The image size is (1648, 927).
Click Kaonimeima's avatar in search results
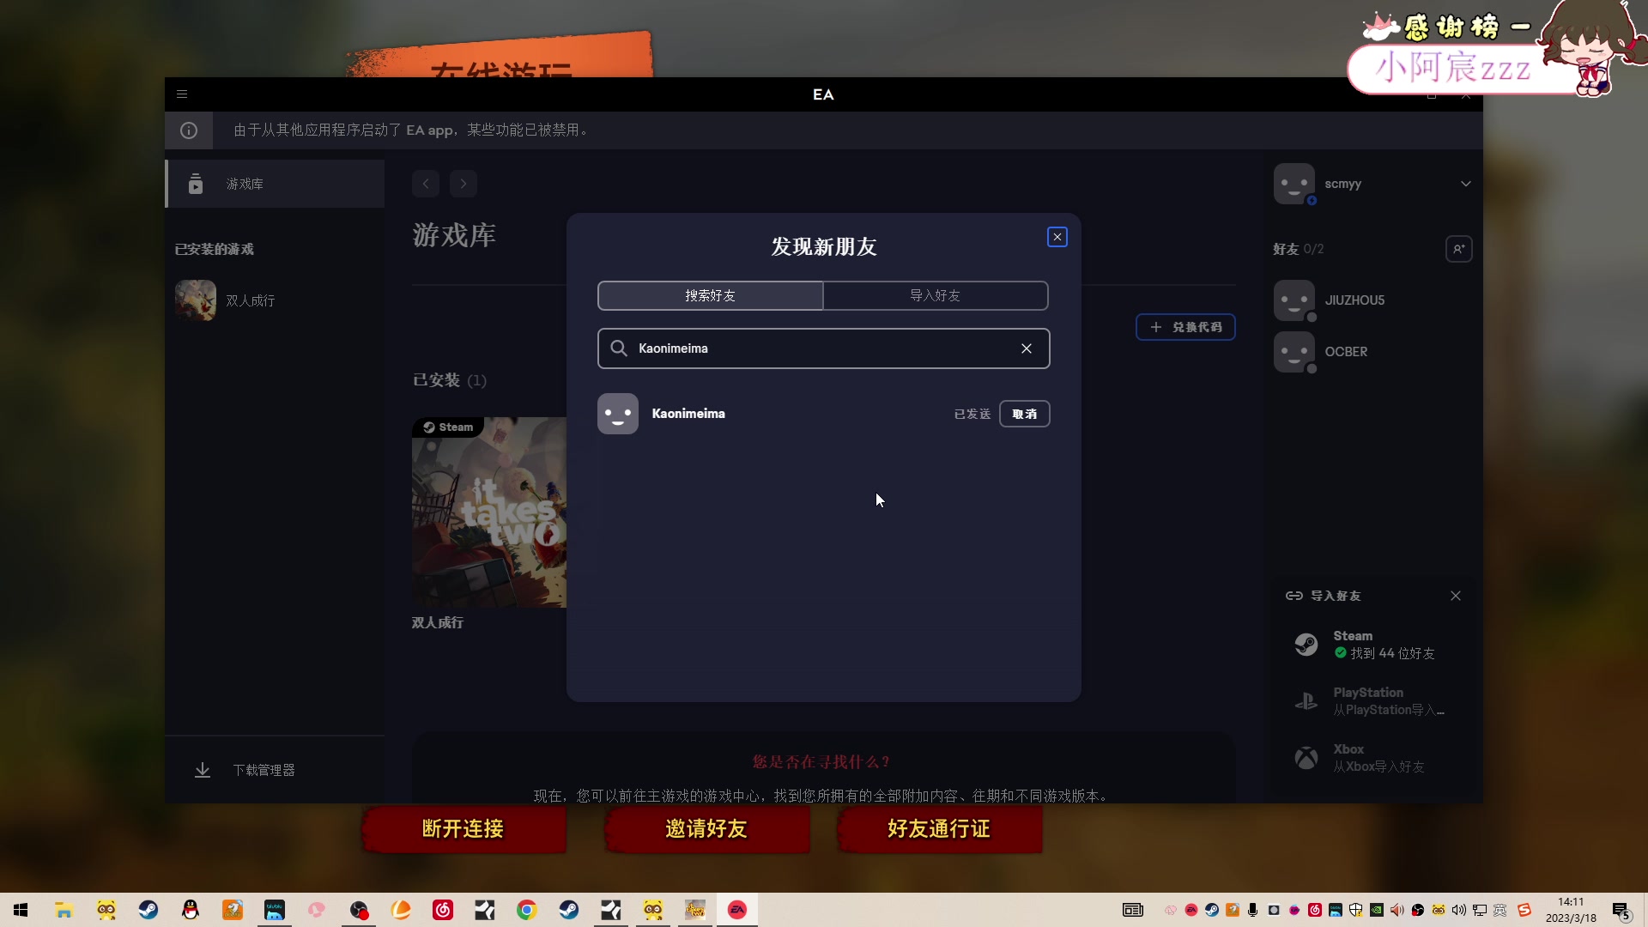tap(618, 414)
